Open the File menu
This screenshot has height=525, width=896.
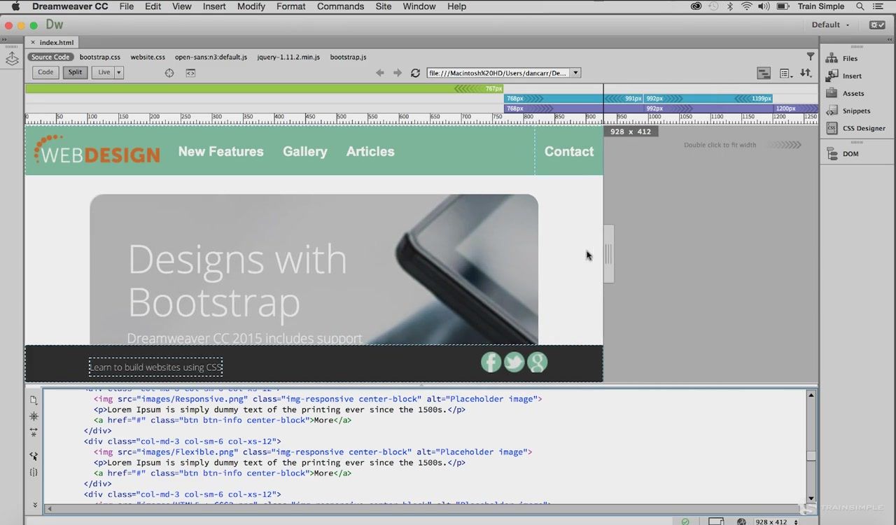[x=126, y=6]
